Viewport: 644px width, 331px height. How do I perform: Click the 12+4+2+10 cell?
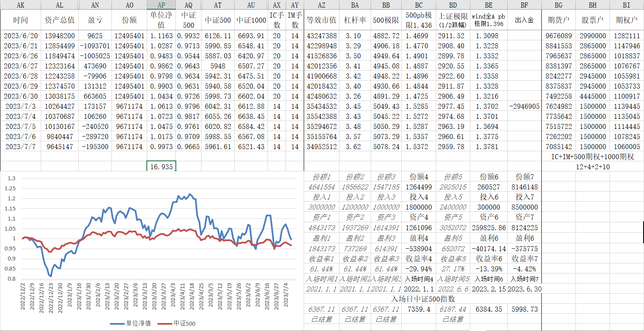pyautogui.click(x=592, y=167)
